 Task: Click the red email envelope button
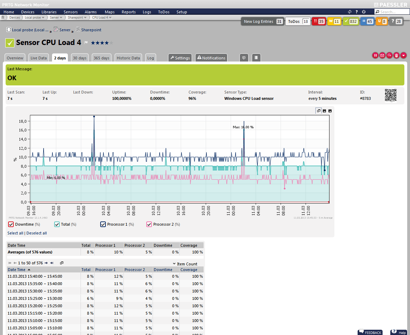pyautogui.click(x=382, y=55)
